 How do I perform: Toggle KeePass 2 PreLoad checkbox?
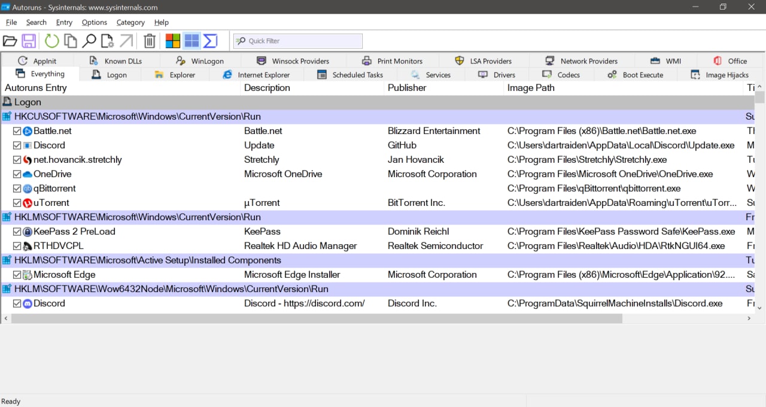[x=17, y=232]
